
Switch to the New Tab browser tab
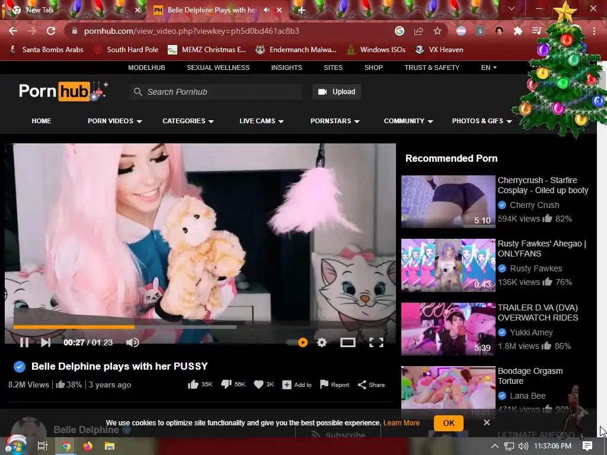[x=74, y=10]
